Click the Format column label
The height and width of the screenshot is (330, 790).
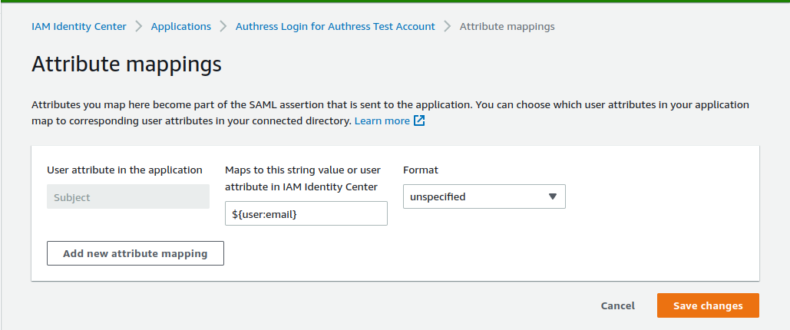click(x=421, y=170)
